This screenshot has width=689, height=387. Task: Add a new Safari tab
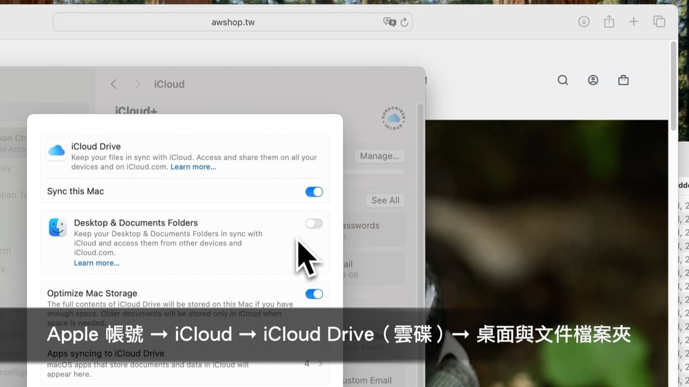[634, 22]
